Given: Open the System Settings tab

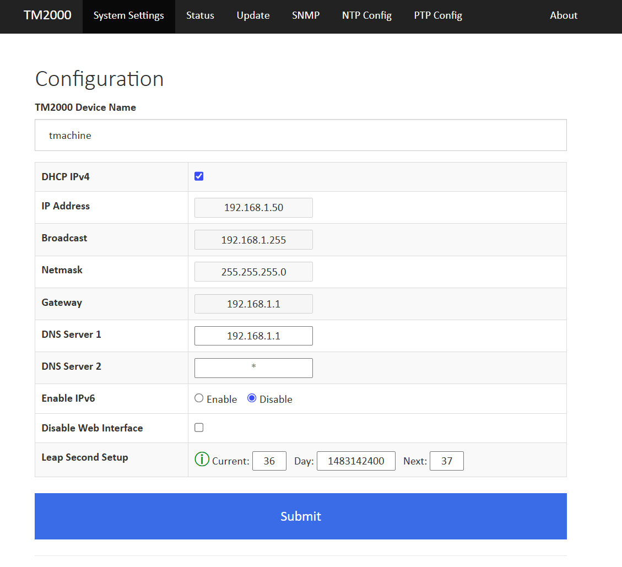Looking at the screenshot, I should [128, 16].
